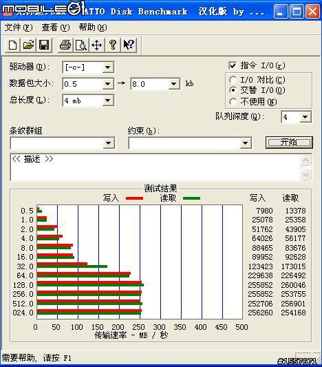Close the ATTO Disk Benchmark window
The image size is (322, 367).
tap(313, 12)
